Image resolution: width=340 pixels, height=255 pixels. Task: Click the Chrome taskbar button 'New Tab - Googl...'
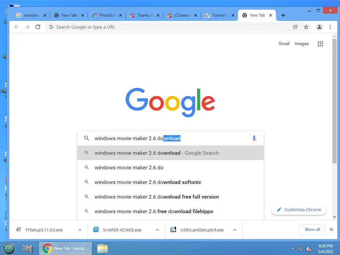[65, 248]
